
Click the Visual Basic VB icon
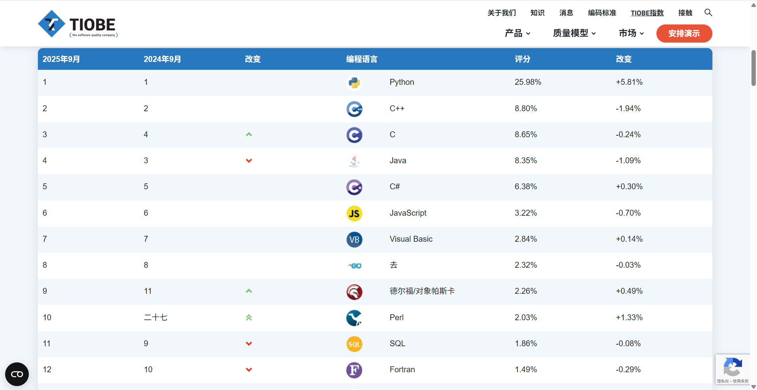tap(354, 239)
